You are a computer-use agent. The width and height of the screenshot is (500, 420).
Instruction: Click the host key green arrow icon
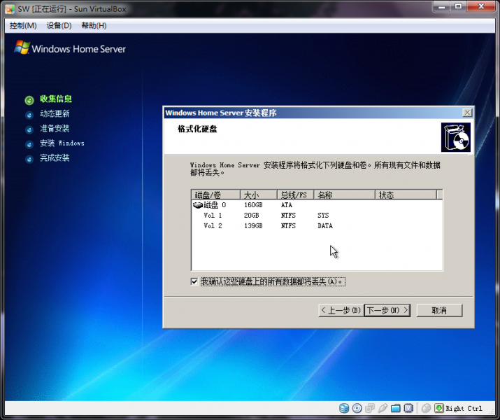tap(439, 408)
